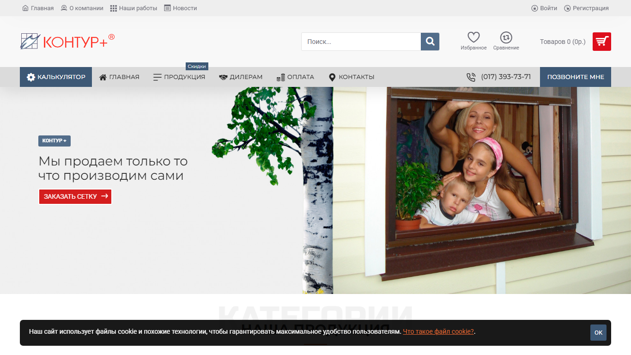Click the КОНТУР + label on the banner

[x=55, y=141]
